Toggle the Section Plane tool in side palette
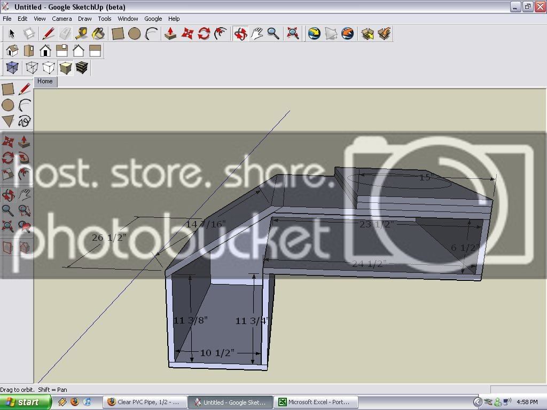 click(8, 248)
